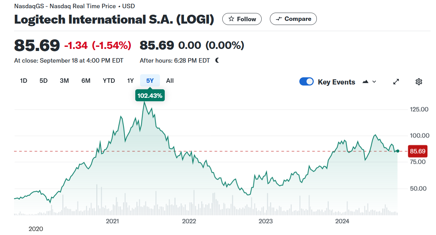Click the mountain chart type icon
The width and height of the screenshot is (436, 235).
click(x=365, y=82)
